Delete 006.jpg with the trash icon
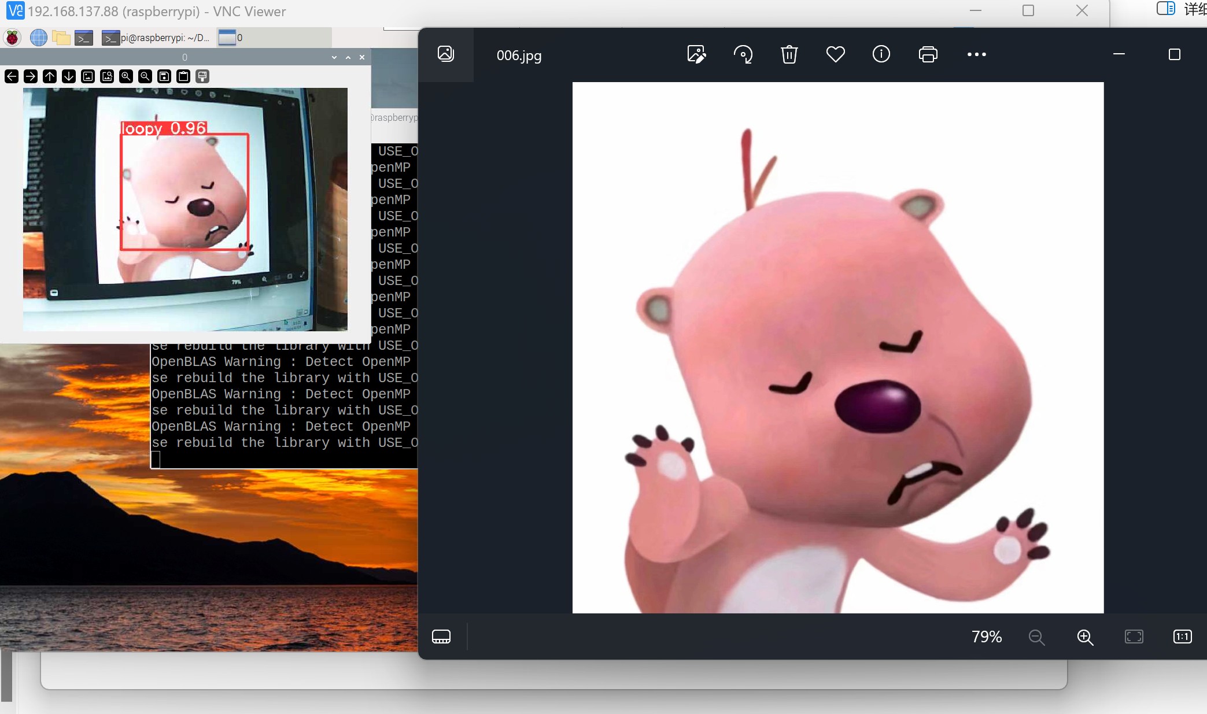1207x714 pixels. point(789,54)
